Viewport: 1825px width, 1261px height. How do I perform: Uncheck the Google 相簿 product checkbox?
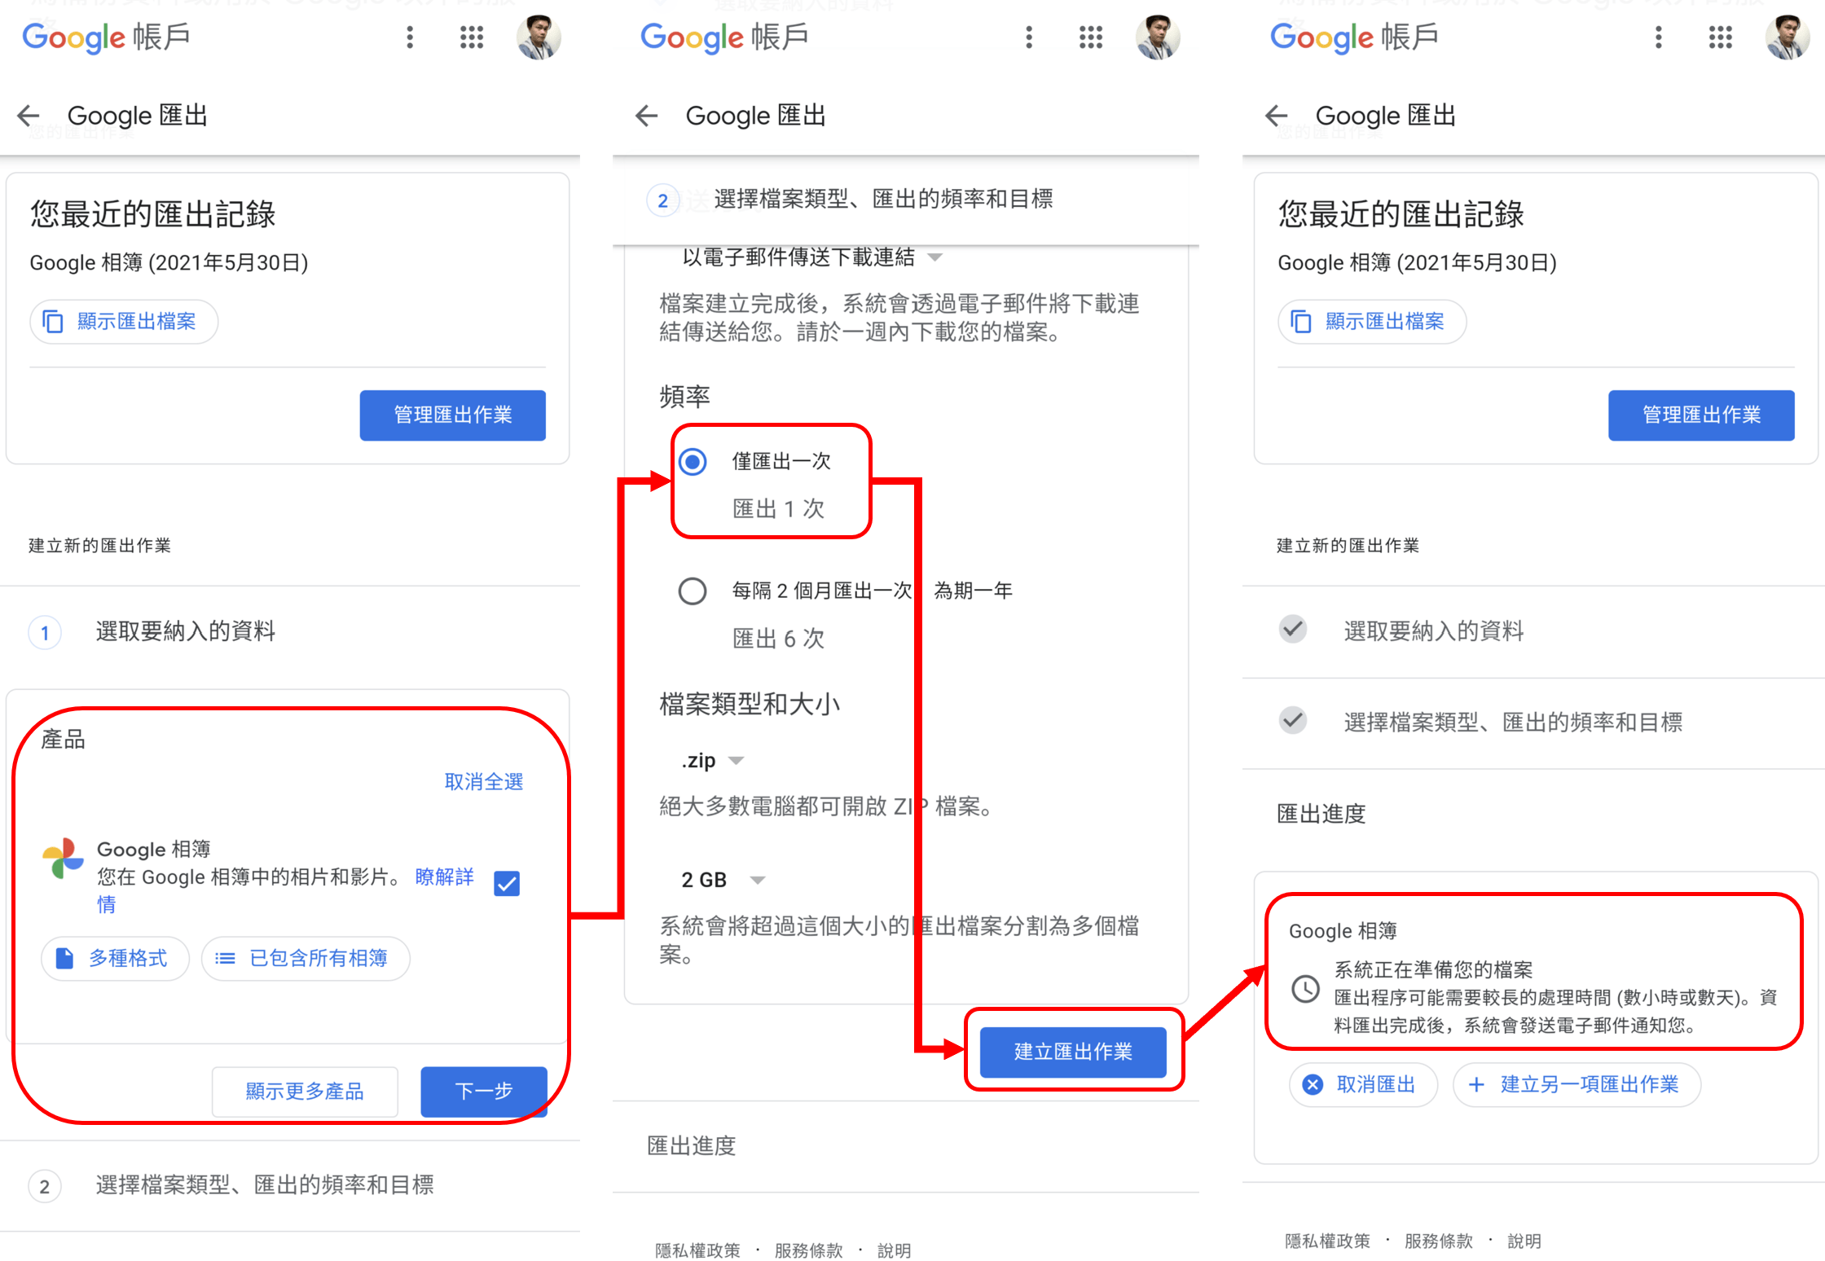pyautogui.click(x=507, y=883)
